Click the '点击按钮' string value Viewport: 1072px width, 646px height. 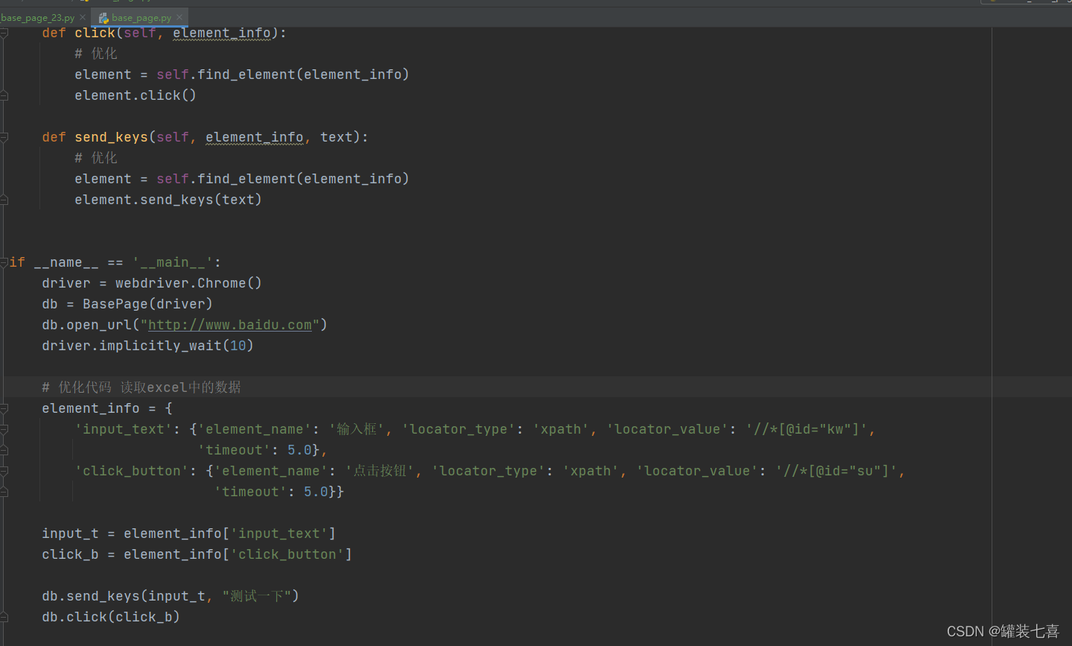pyautogui.click(x=380, y=471)
